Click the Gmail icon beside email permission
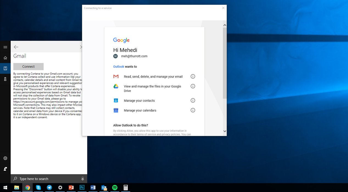The width and height of the screenshot is (348, 192). pos(116,77)
